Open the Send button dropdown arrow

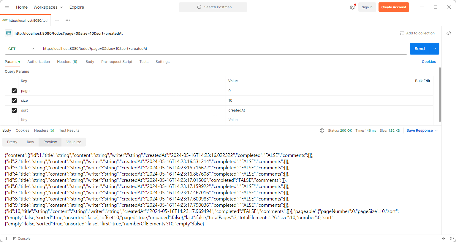[x=435, y=49]
